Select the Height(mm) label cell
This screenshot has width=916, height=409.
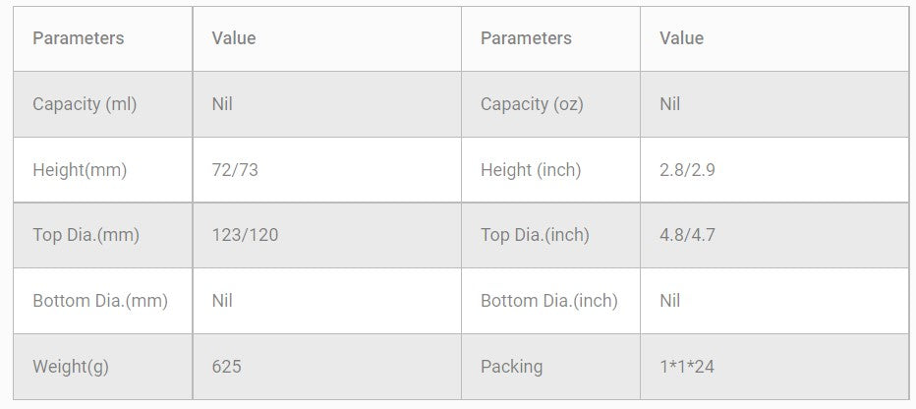point(80,170)
